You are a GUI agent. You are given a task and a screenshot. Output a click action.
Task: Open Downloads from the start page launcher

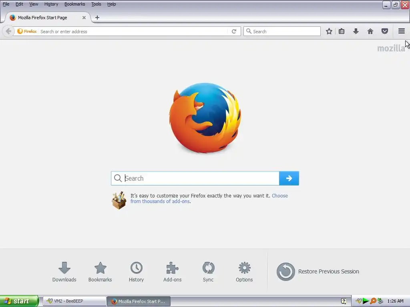pyautogui.click(x=64, y=272)
